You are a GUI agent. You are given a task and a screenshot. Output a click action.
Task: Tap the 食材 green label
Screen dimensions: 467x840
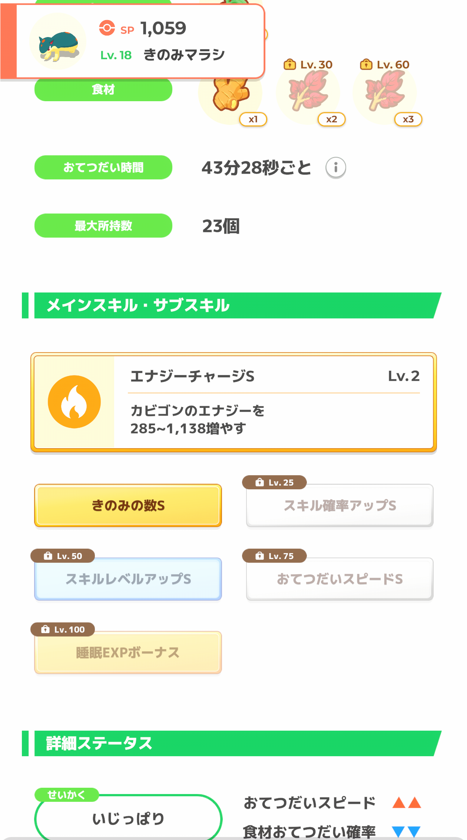[103, 89]
